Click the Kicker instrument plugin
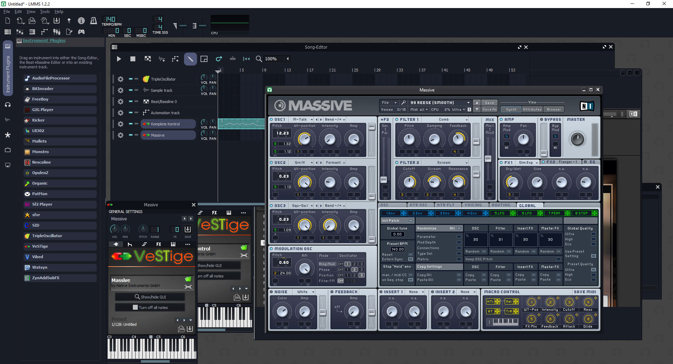Viewport: 673px width, 364px height. pyautogui.click(x=60, y=120)
